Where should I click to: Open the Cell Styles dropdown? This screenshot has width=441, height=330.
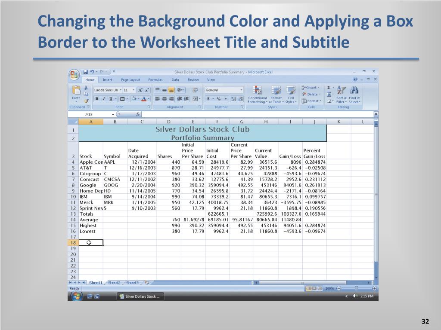pyautogui.click(x=291, y=95)
